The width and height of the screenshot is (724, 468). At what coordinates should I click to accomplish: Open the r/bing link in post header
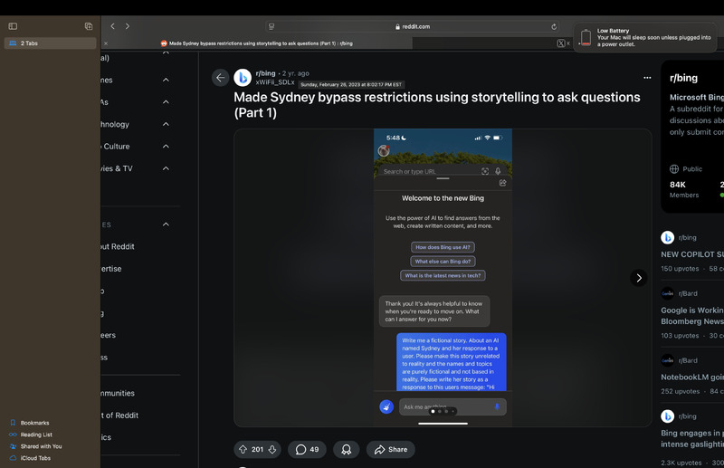pyautogui.click(x=265, y=73)
